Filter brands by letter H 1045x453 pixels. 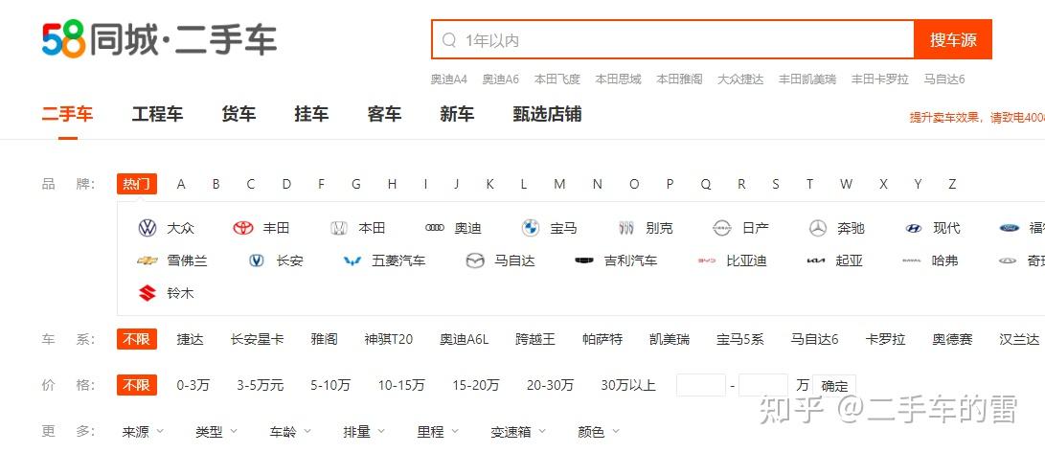click(392, 184)
